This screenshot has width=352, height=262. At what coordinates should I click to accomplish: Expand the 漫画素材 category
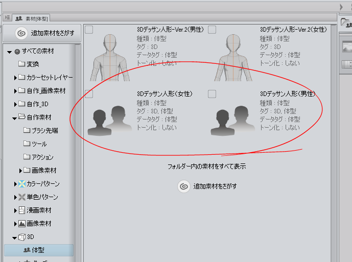(15, 210)
